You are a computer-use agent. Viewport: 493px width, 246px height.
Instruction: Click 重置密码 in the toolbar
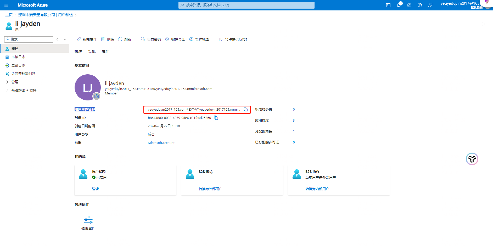[151, 39]
